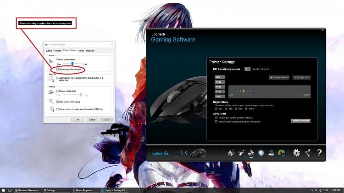This screenshot has width=344, height=193.
Task: Select the 3000 DPI level field
Action: (x=220, y=96)
